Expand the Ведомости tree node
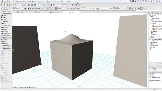The height and width of the screenshot is (91, 162). (x=151, y=46)
